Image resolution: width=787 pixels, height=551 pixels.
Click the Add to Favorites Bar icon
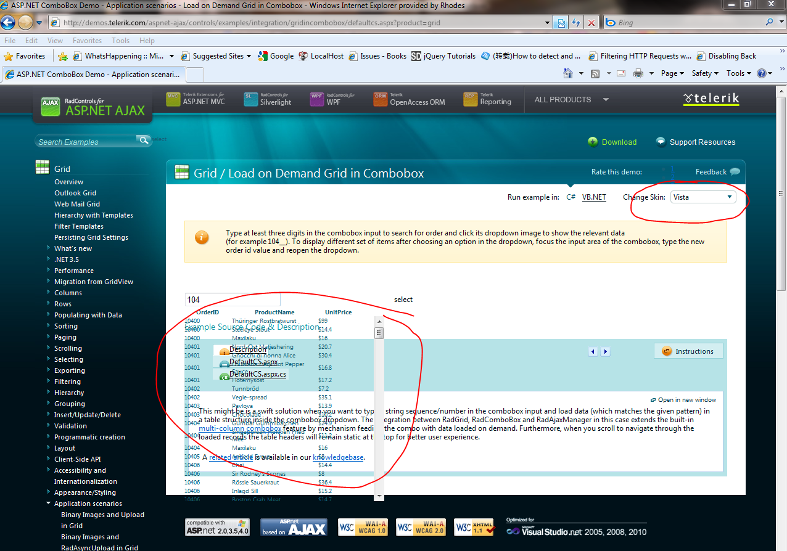click(x=63, y=56)
